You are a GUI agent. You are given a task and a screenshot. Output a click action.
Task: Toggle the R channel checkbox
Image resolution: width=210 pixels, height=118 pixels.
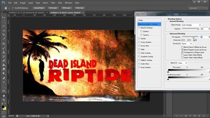[x=182, y=40]
